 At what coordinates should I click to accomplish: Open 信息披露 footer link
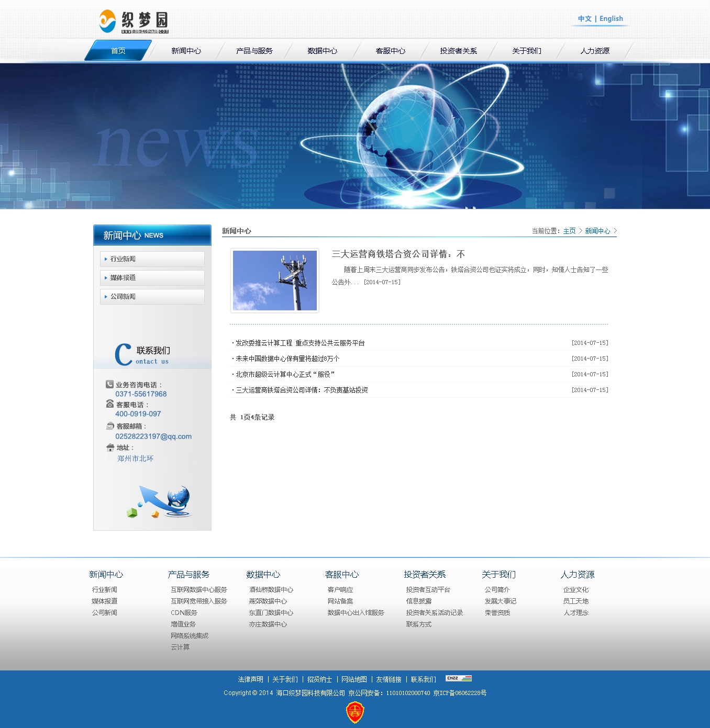[419, 601]
